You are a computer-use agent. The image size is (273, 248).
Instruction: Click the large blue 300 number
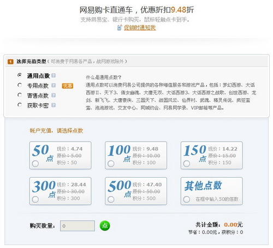[44, 186]
